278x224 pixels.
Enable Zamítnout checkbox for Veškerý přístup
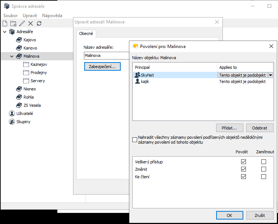(x=264, y=162)
